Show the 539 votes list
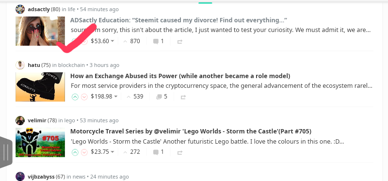The height and width of the screenshot is (181, 388). tap(135, 97)
